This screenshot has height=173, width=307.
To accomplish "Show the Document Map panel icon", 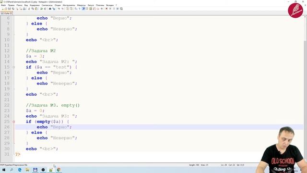I will [91, 9].
